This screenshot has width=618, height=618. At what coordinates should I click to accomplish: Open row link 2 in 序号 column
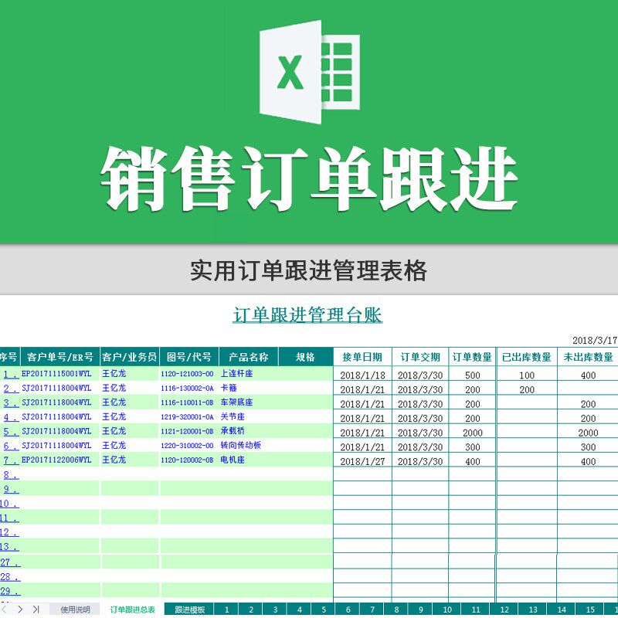click(11, 389)
